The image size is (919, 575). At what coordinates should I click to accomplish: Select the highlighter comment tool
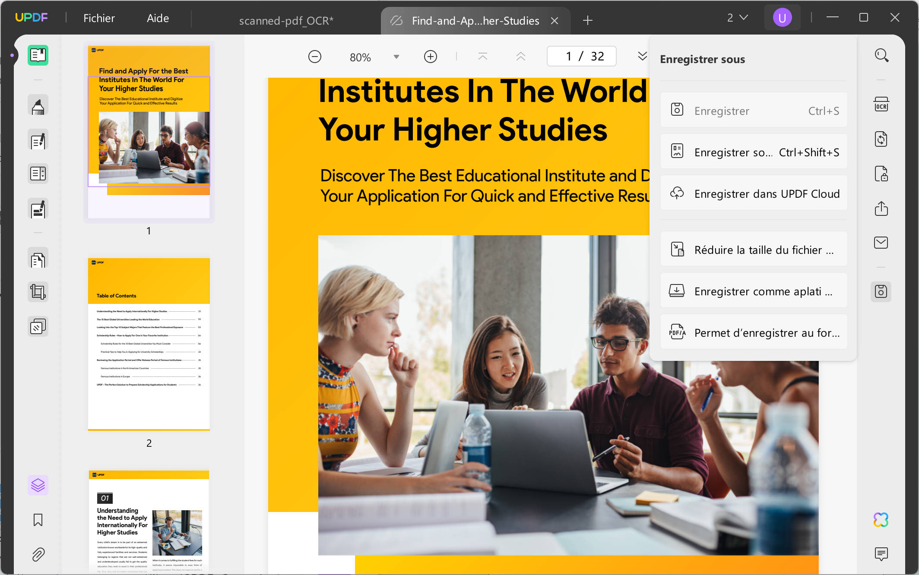[38, 106]
